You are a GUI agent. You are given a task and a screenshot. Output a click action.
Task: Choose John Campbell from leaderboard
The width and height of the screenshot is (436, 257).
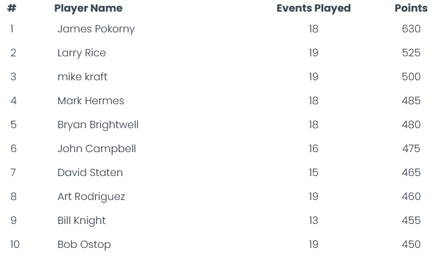coord(97,149)
